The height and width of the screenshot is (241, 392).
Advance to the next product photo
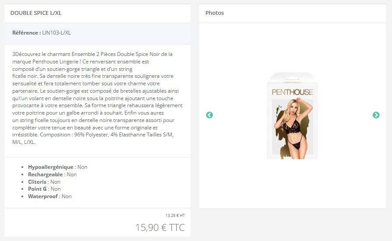tap(376, 115)
